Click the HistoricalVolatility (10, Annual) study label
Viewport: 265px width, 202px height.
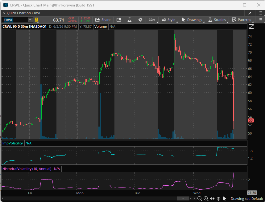point(27,169)
